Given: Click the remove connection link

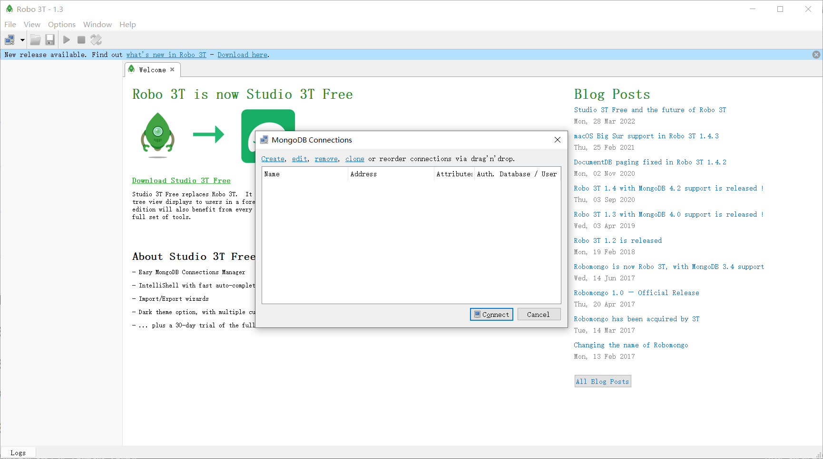Looking at the screenshot, I should pyautogui.click(x=326, y=159).
